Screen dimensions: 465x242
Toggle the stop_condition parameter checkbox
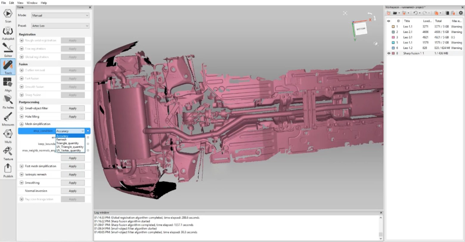[88, 131]
